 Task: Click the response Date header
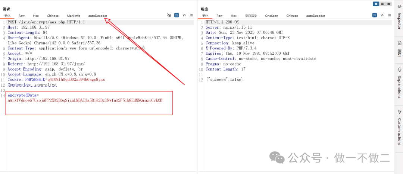point(244,33)
